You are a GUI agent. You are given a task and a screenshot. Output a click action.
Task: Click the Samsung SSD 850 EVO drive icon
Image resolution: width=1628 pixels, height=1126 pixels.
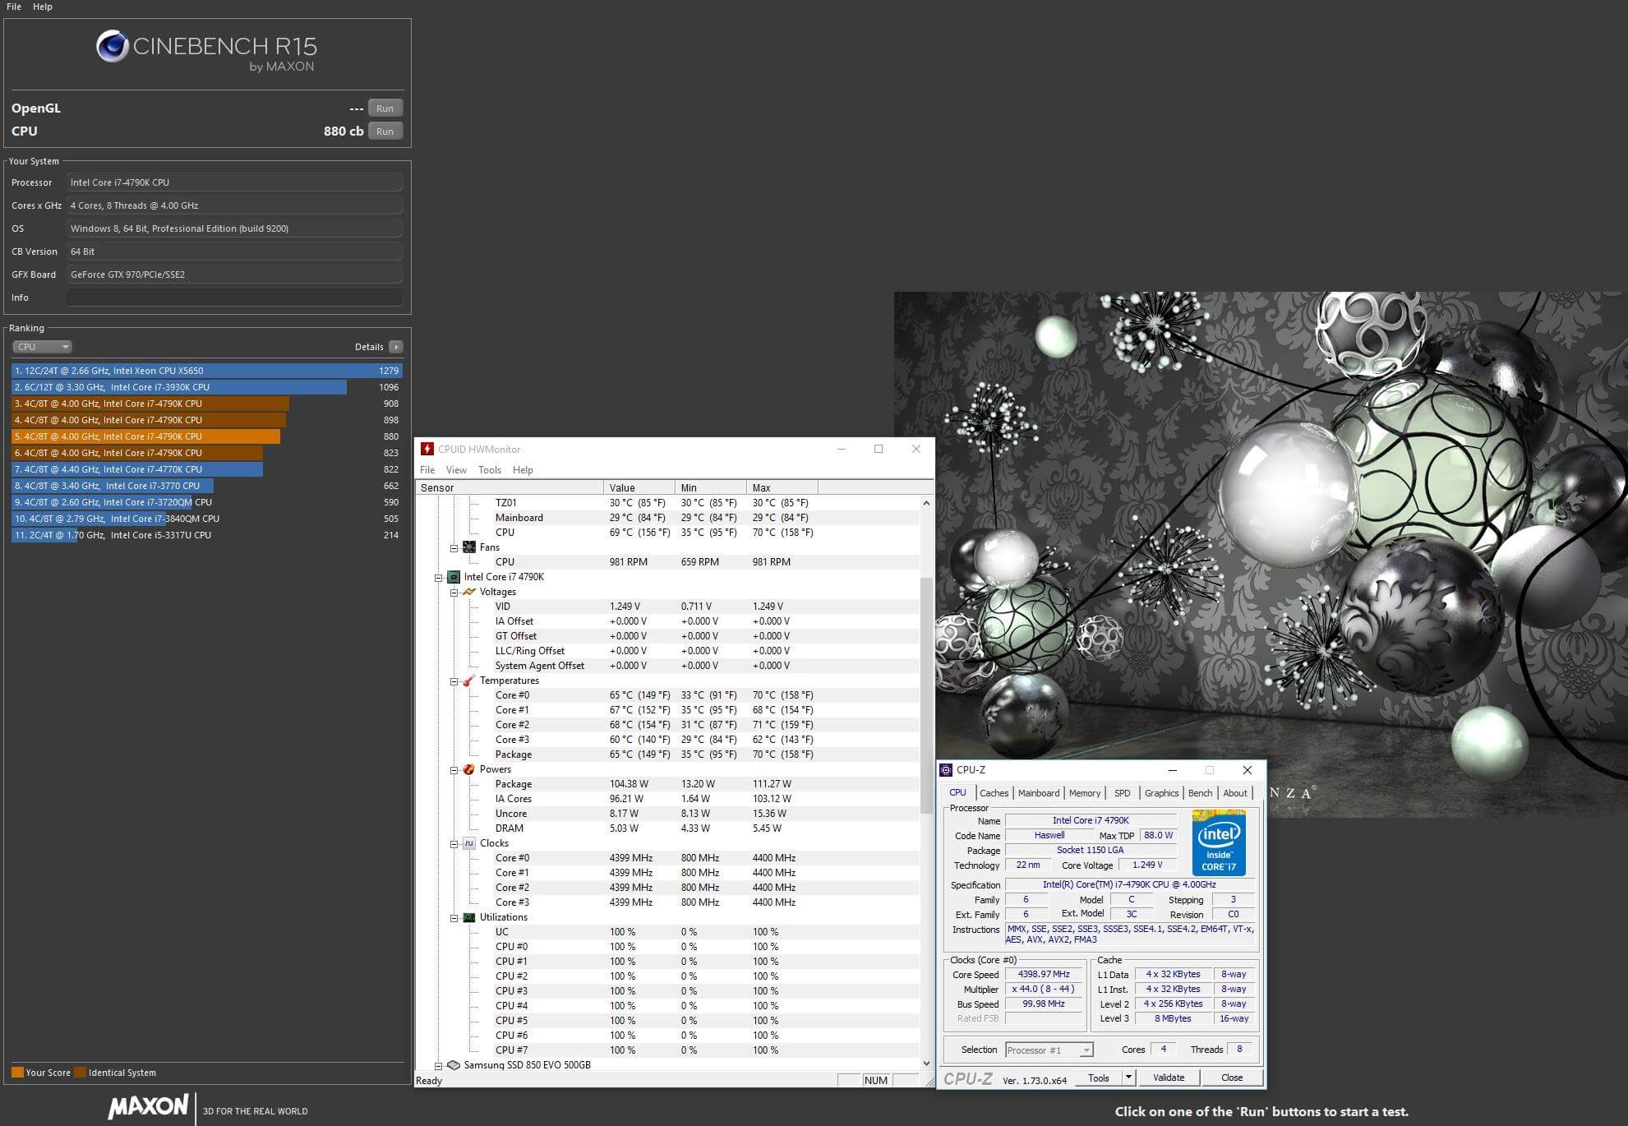point(454,1065)
